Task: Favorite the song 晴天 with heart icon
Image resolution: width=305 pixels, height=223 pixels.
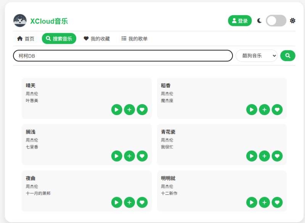Action: tap(142, 110)
